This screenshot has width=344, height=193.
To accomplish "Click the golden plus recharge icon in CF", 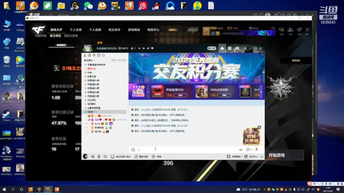I will (x=206, y=31).
